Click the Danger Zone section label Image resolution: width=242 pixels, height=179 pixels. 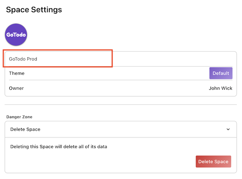pos(19,117)
